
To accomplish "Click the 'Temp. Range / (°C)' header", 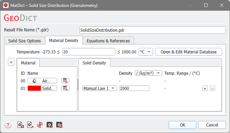I will point(182,73).
